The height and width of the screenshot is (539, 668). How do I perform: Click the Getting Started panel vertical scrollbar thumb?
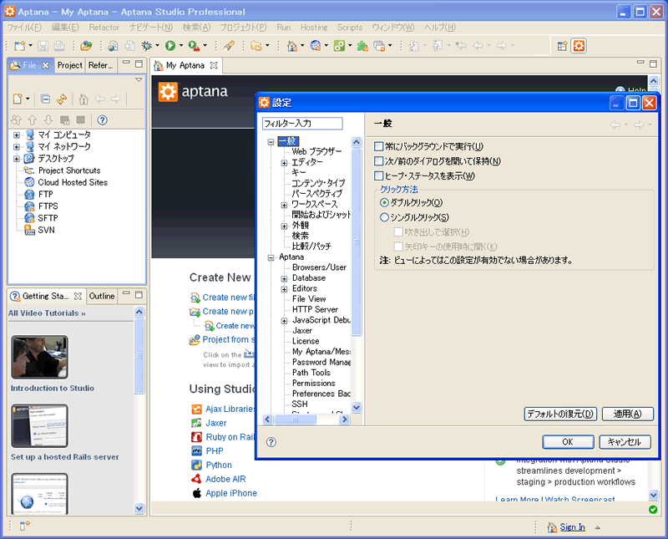pos(139,356)
